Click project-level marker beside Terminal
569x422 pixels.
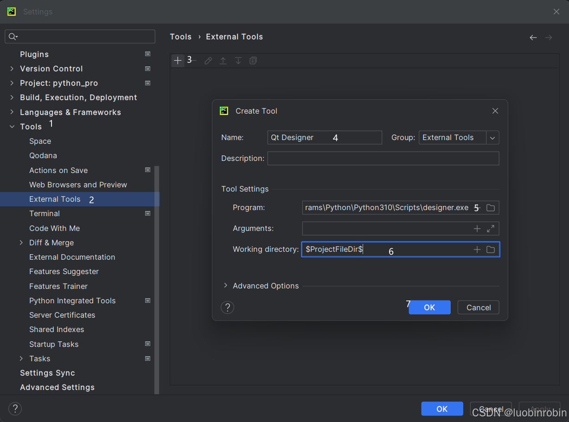point(147,213)
